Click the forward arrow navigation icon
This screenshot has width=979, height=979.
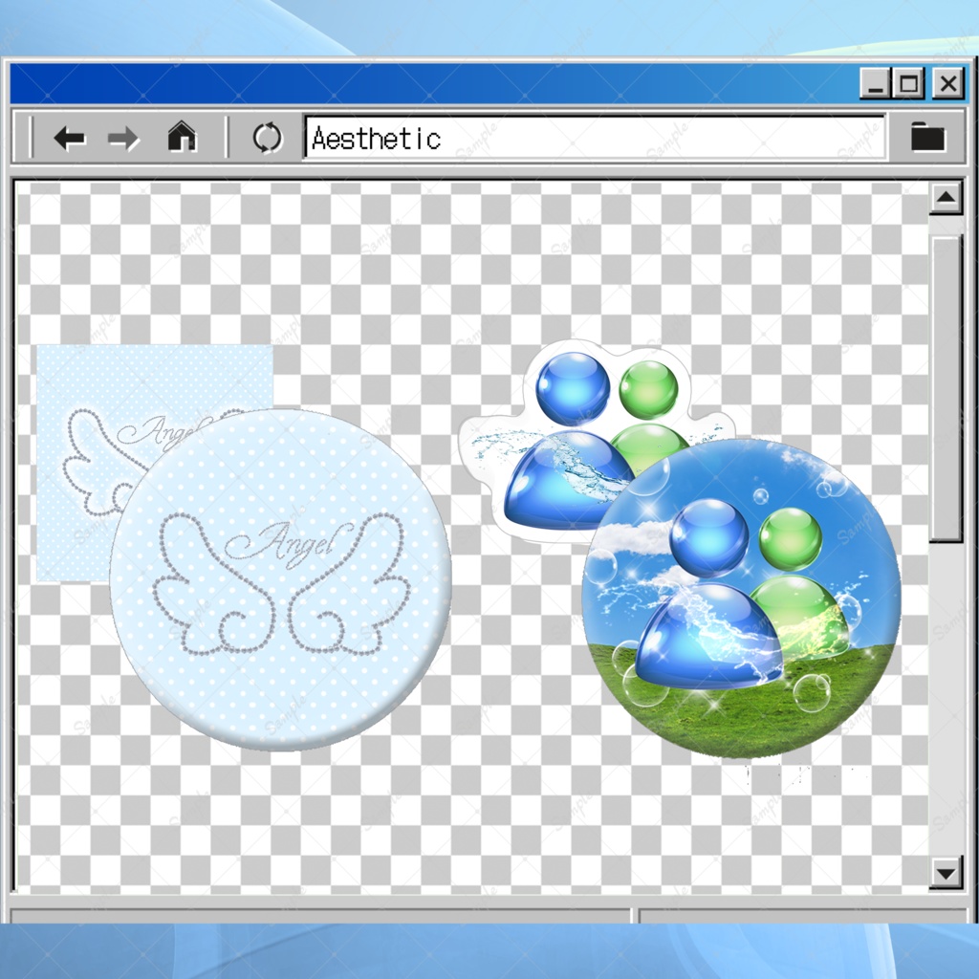pos(123,138)
